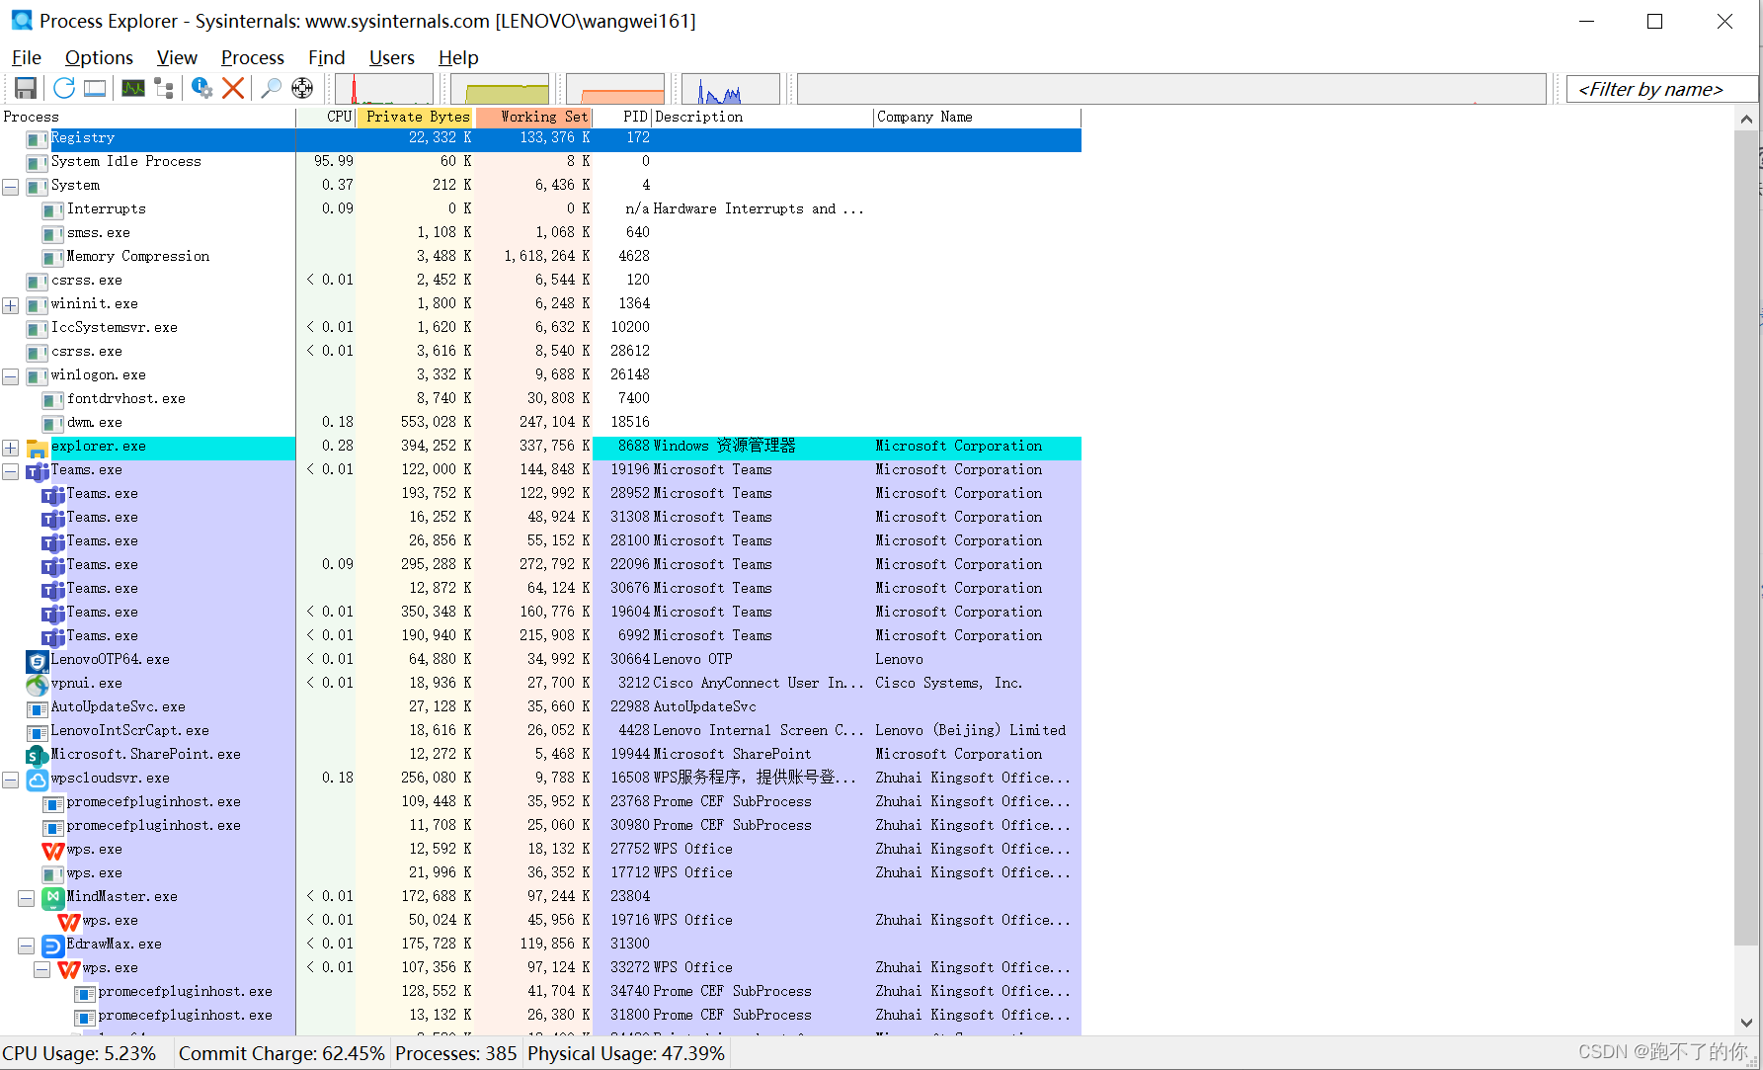Toggle the lower pane view icon
This screenshot has height=1070, width=1763.
pyautogui.click(x=95, y=88)
